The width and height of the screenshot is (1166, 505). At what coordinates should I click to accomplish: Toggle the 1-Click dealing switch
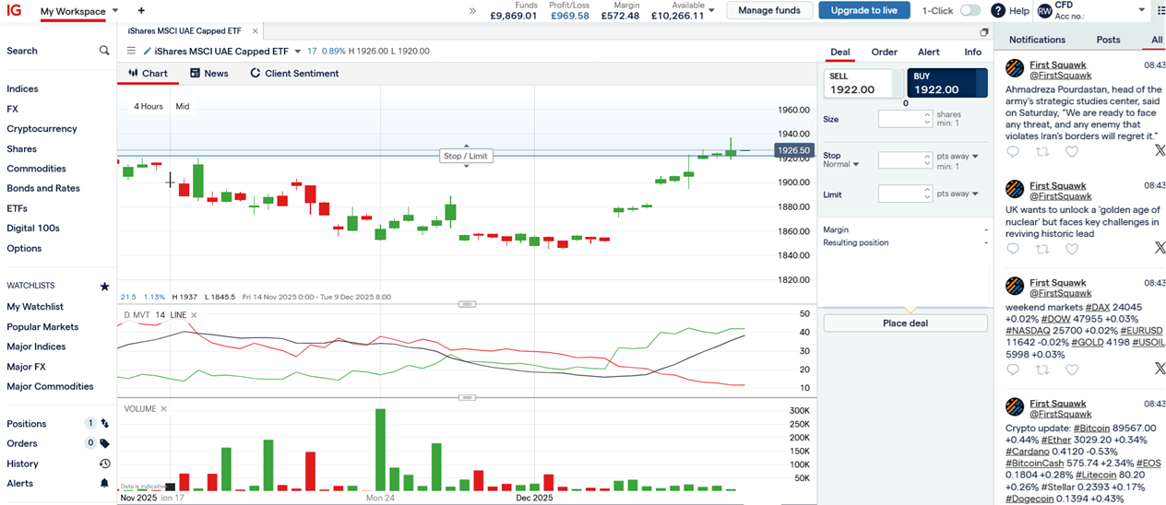(970, 11)
